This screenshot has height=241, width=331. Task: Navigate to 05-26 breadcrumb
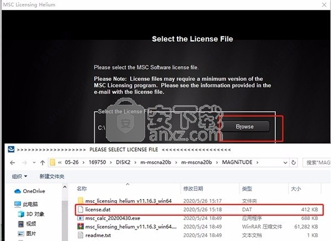(72, 162)
